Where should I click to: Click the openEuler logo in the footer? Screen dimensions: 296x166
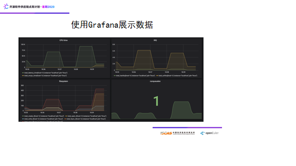point(210,133)
